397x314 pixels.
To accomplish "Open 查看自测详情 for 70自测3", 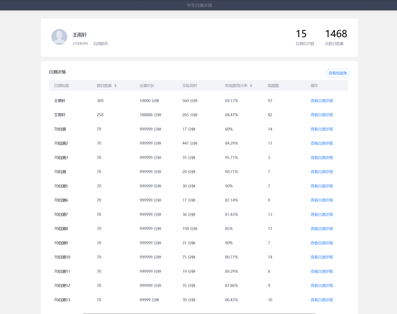I will click(x=322, y=158).
